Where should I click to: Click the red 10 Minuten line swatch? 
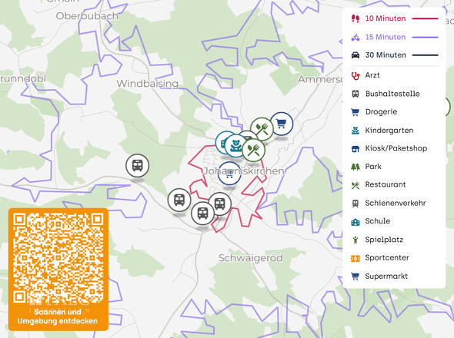pyautogui.click(x=425, y=18)
